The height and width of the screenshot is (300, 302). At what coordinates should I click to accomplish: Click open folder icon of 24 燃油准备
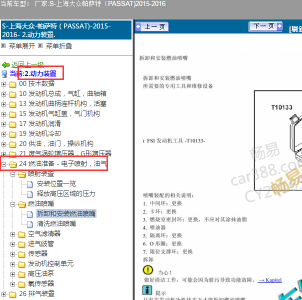(12, 164)
